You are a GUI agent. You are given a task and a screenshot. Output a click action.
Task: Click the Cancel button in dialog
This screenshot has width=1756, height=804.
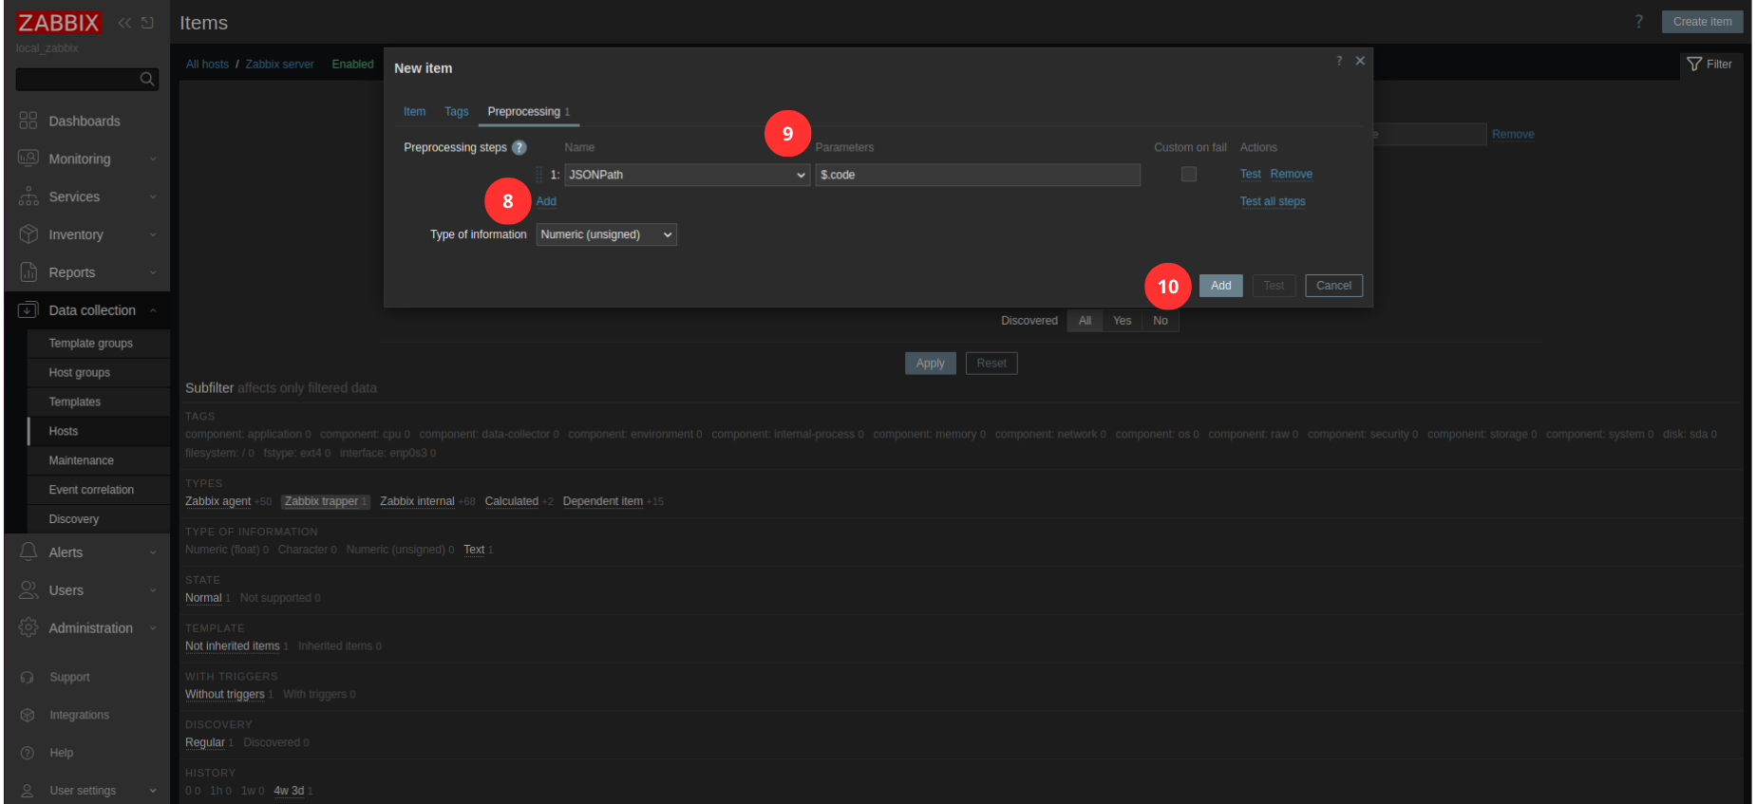click(x=1333, y=286)
